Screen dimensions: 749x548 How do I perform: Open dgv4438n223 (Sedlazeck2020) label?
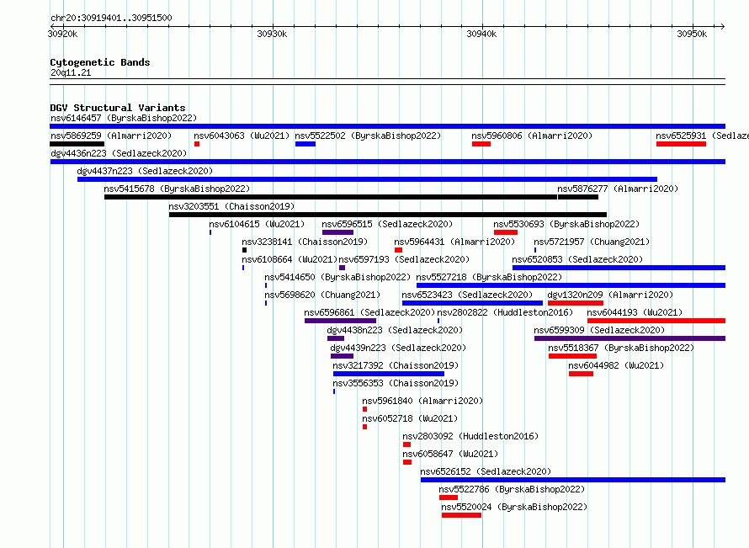click(395, 330)
